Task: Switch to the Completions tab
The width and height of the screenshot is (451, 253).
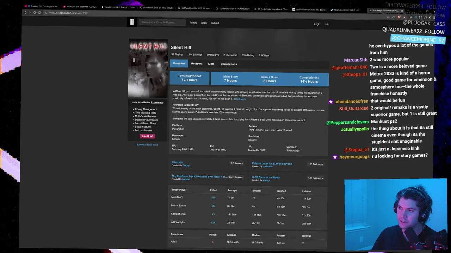Action: (x=229, y=64)
